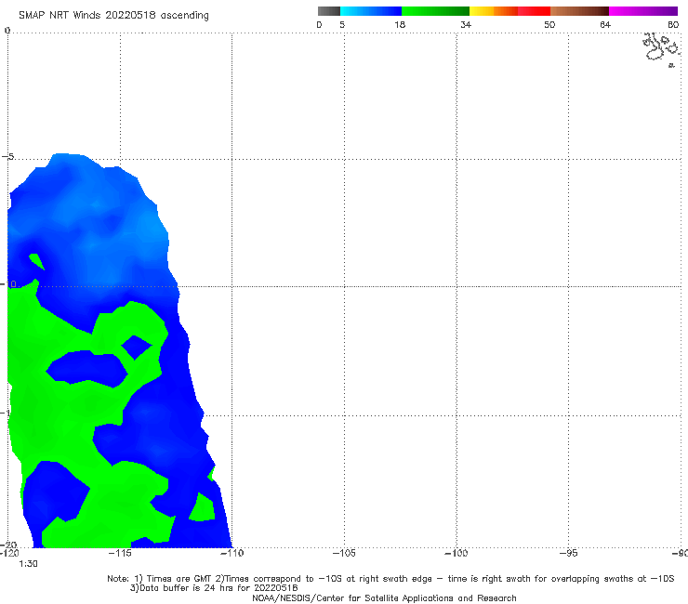
Task: Click the '80' label under the color bar
Action: [673, 24]
